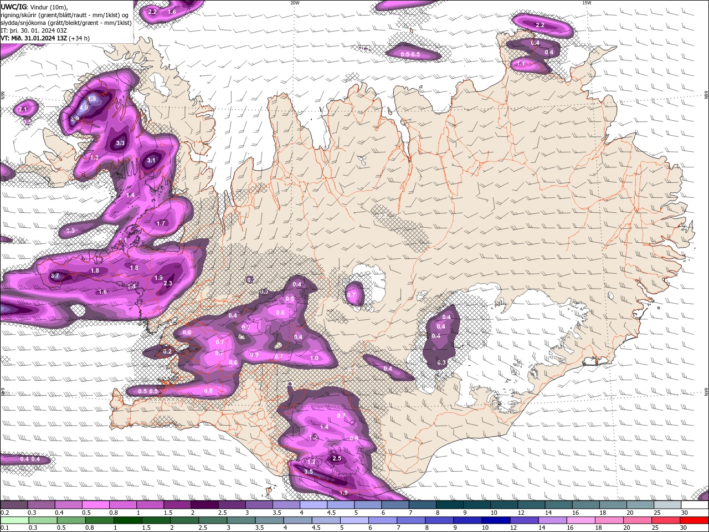This screenshot has width=709, height=532.
Task: Select the 3.7 precipitation value
Action: [55, 275]
